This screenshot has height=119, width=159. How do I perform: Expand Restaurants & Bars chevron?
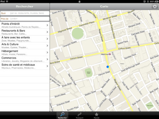tap(47, 32)
